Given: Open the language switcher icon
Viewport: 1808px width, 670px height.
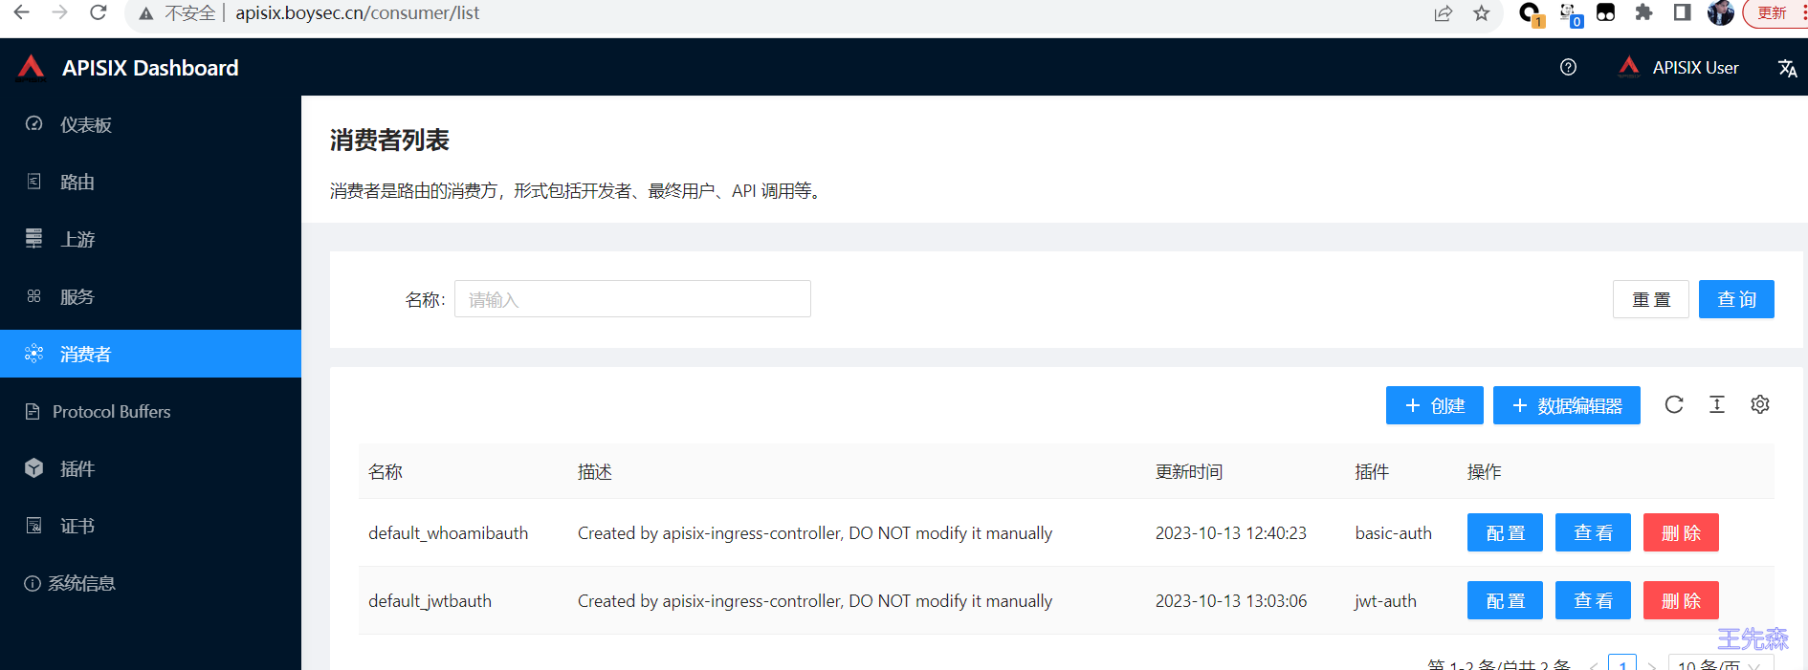Looking at the screenshot, I should click(1787, 68).
